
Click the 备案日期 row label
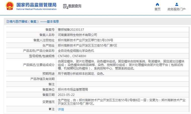pyautogui.click(x=48, y=95)
